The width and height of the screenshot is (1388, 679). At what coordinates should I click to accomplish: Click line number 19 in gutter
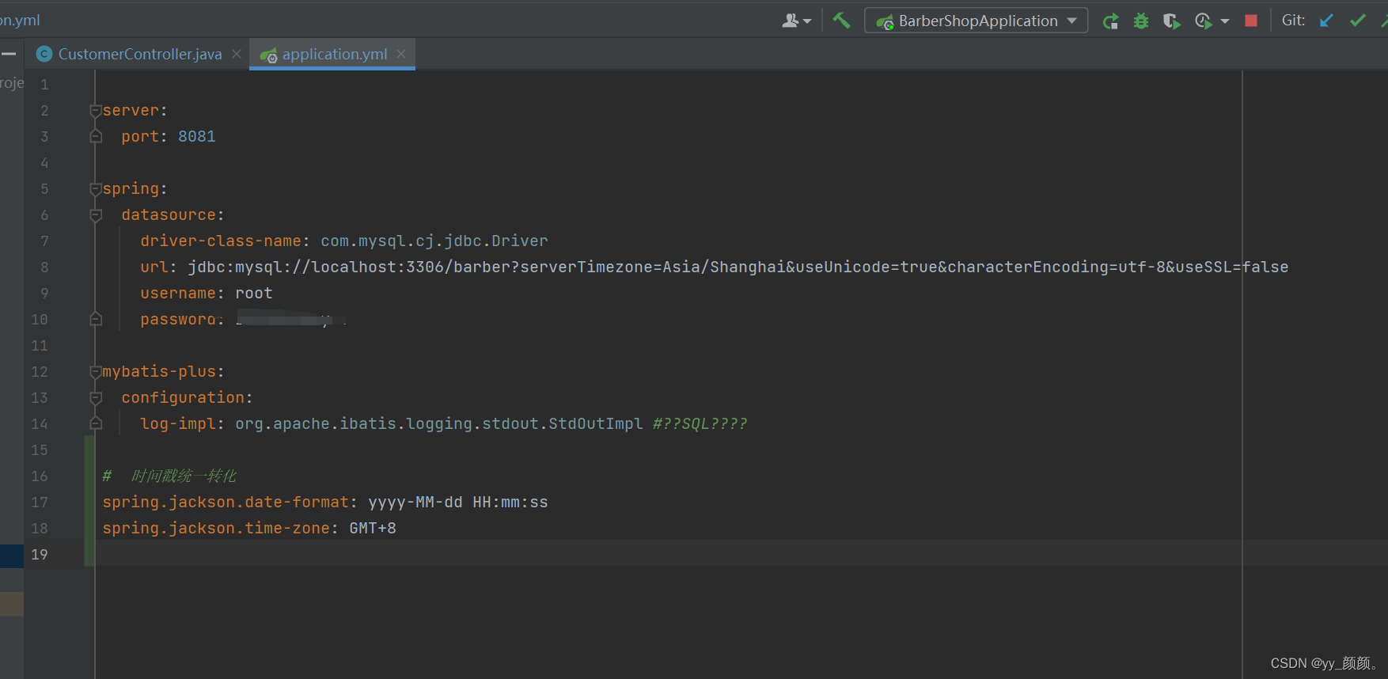coord(40,554)
